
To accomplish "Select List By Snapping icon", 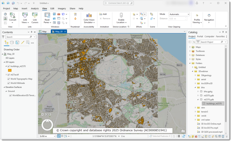I will (x=28, y=42).
